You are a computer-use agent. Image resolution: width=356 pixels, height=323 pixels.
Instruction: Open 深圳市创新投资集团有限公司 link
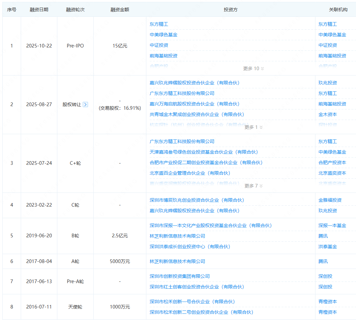(x=180, y=277)
